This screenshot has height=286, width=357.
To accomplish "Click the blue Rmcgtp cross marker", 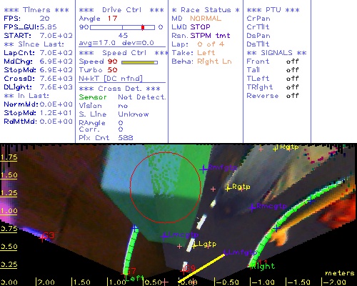I will pos(252,207).
